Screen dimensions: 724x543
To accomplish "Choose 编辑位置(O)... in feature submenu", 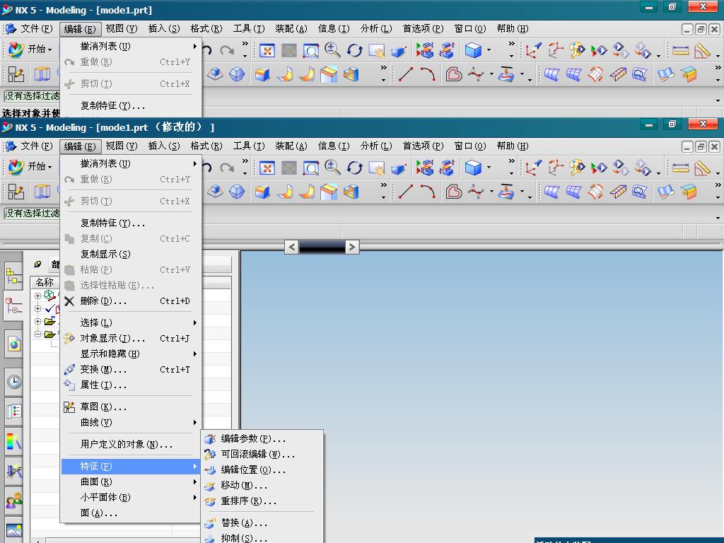I will (262, 470).
